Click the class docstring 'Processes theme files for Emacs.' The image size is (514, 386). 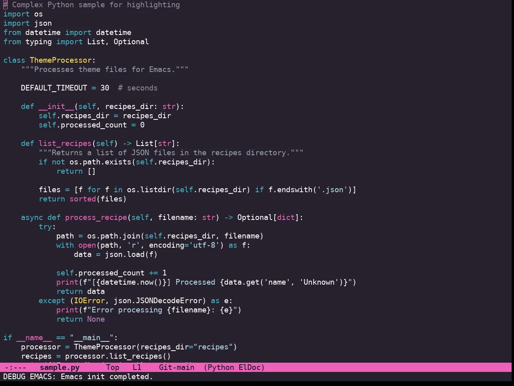[x=105, y=70]
